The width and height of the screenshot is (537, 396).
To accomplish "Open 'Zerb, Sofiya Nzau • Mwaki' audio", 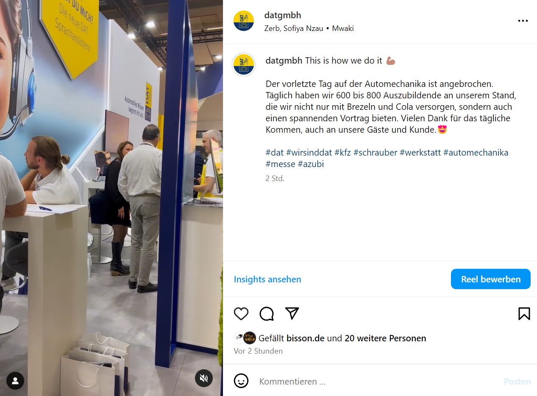I will (309, 28).
